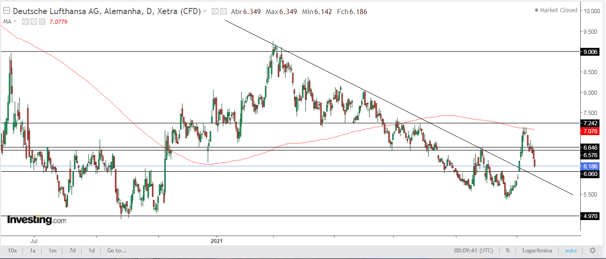The width and height of the screenshot is (606, 259).
Task: Click the Abr 6.349 open value
Action: click(x=246, y=11)
